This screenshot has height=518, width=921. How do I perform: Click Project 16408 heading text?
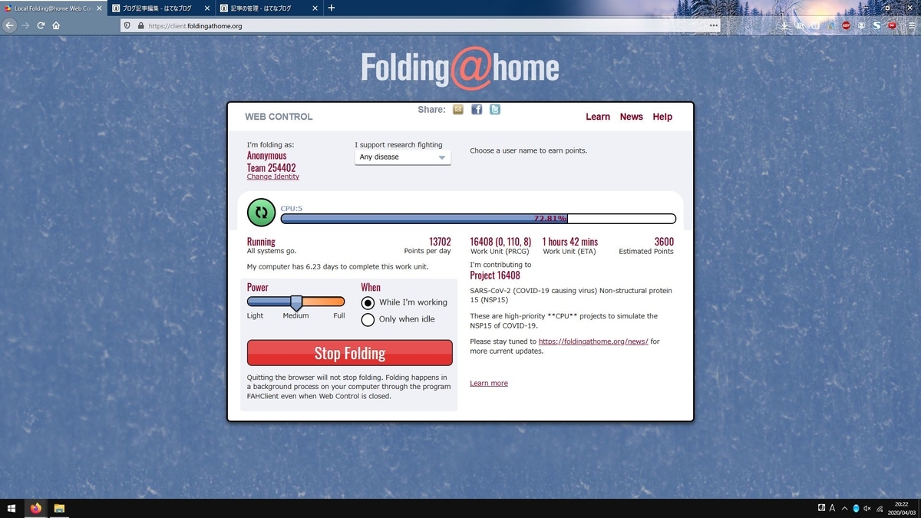pos(495,275)
